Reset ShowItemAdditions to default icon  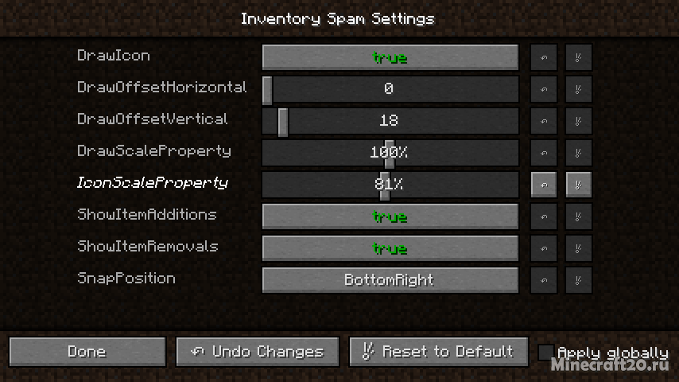point(579,216)
